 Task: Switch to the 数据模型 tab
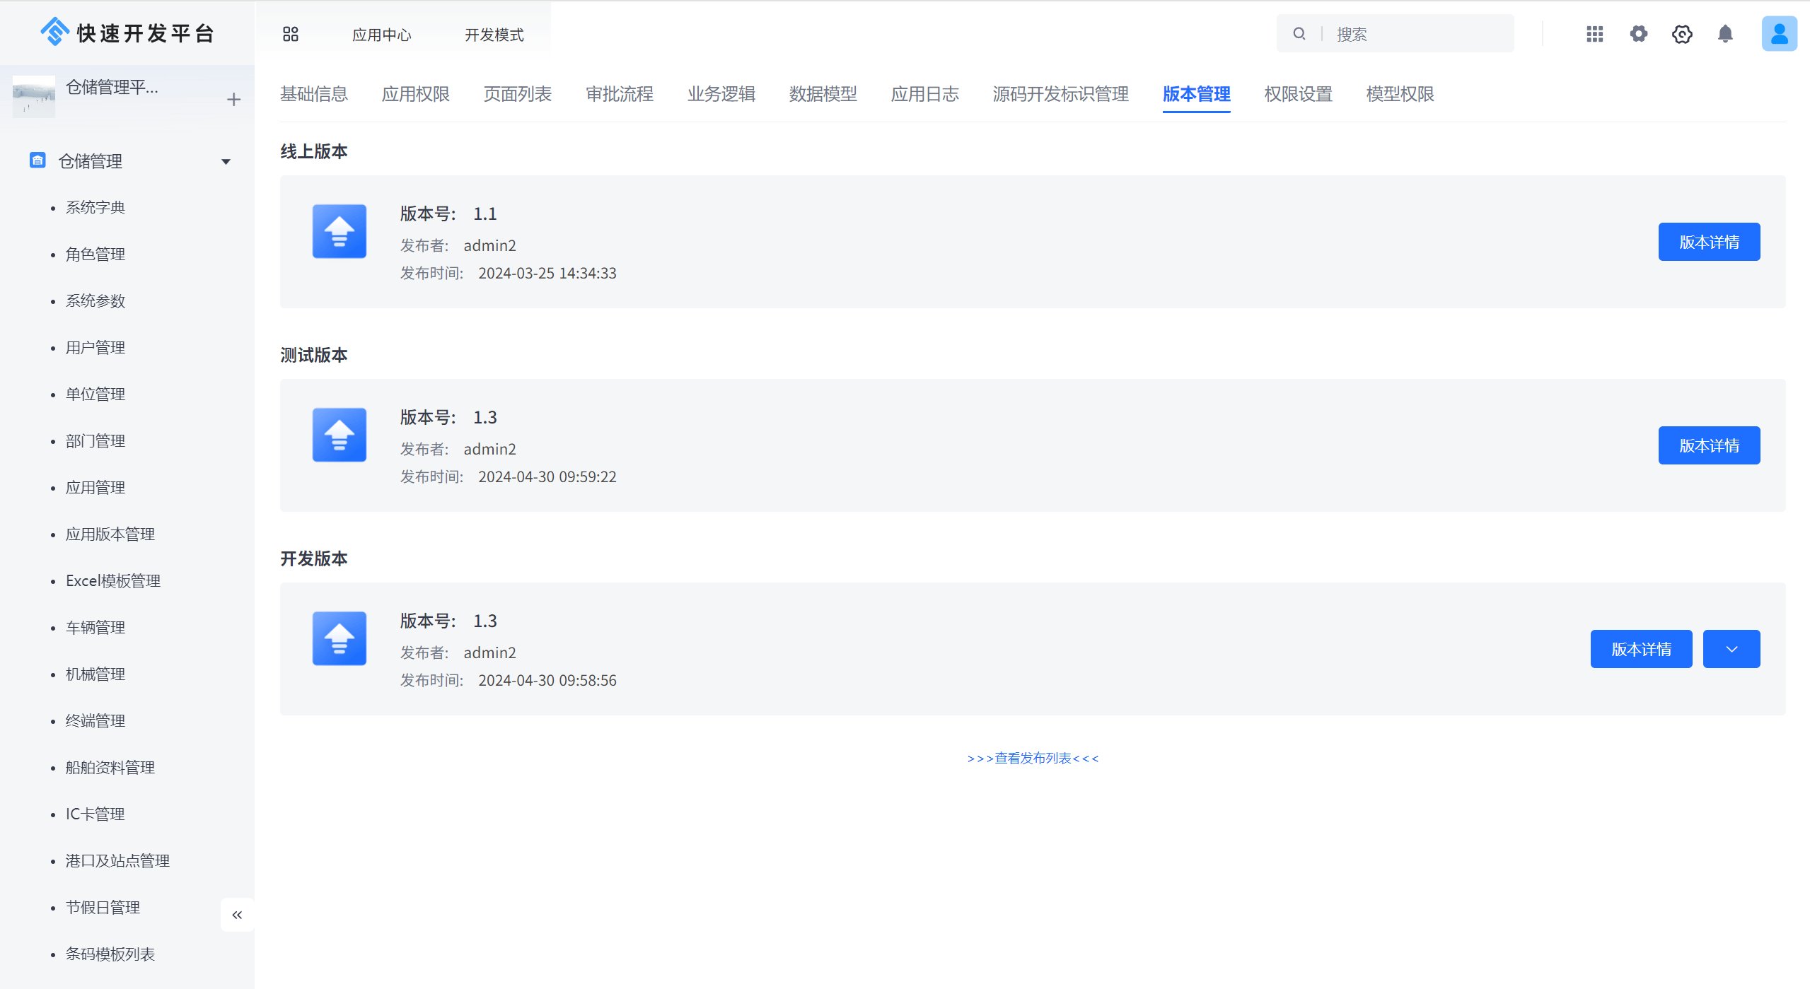[x=823, y=94]
